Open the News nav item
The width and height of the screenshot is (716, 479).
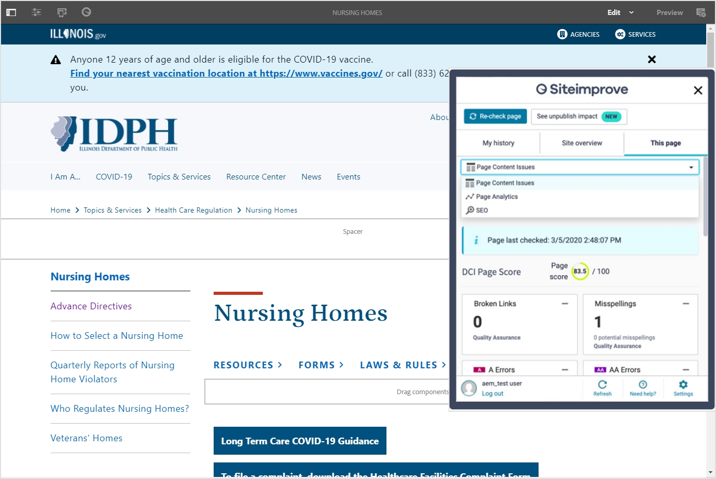pyautogui.click(x=311, y=177)
